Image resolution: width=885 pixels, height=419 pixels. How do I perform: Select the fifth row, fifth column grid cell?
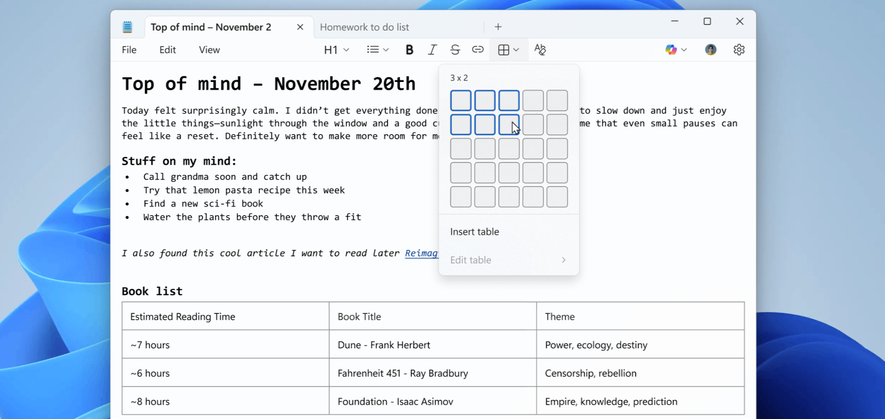point(557,197)
